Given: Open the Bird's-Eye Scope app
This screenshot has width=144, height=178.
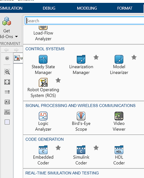Looking at the screenshot, I should click(81, 121).
